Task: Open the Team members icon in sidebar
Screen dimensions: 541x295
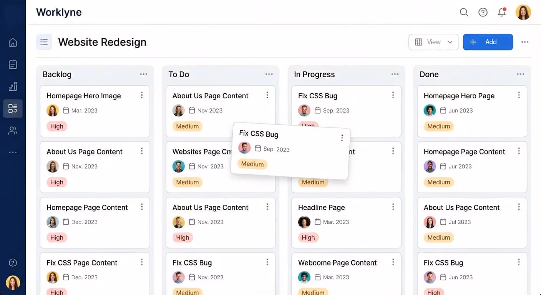Action: 13,130
